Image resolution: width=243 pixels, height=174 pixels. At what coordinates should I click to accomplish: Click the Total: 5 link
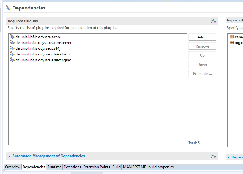pos(194,143)
